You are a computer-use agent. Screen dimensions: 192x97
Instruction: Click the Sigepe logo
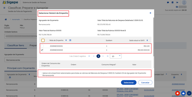[x=10, y=2]
